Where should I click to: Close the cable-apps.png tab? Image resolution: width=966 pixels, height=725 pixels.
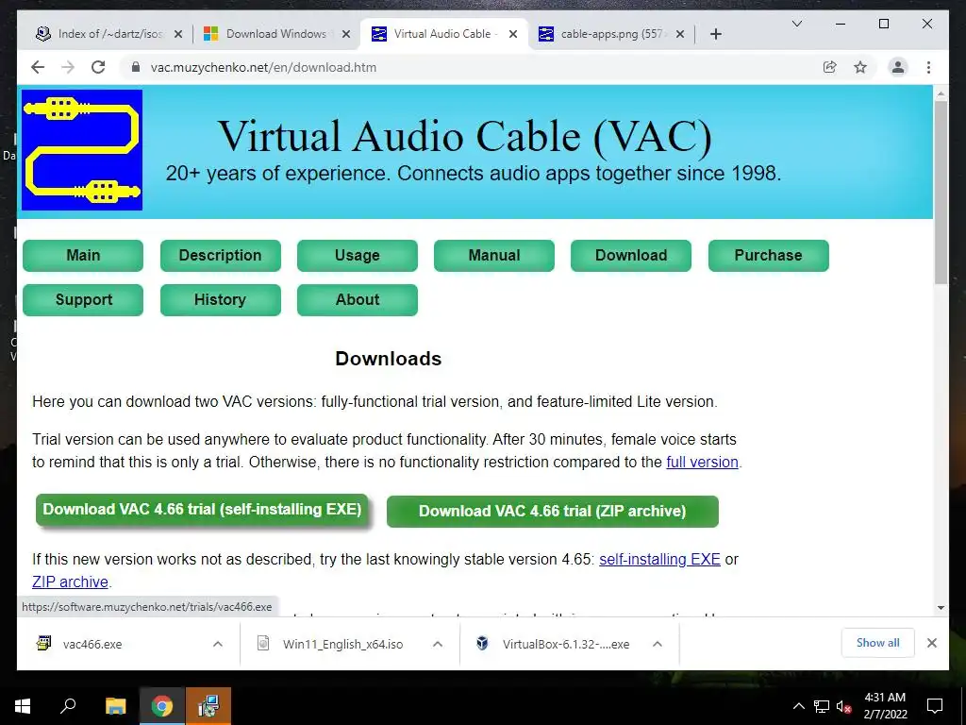[x=679, y=34]
